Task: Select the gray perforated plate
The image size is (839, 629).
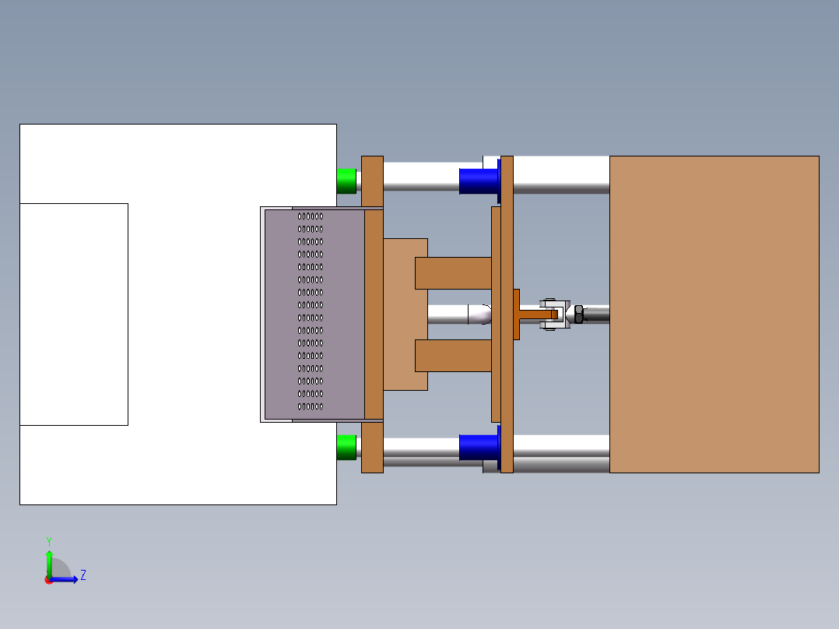Action: click(314, 314)
